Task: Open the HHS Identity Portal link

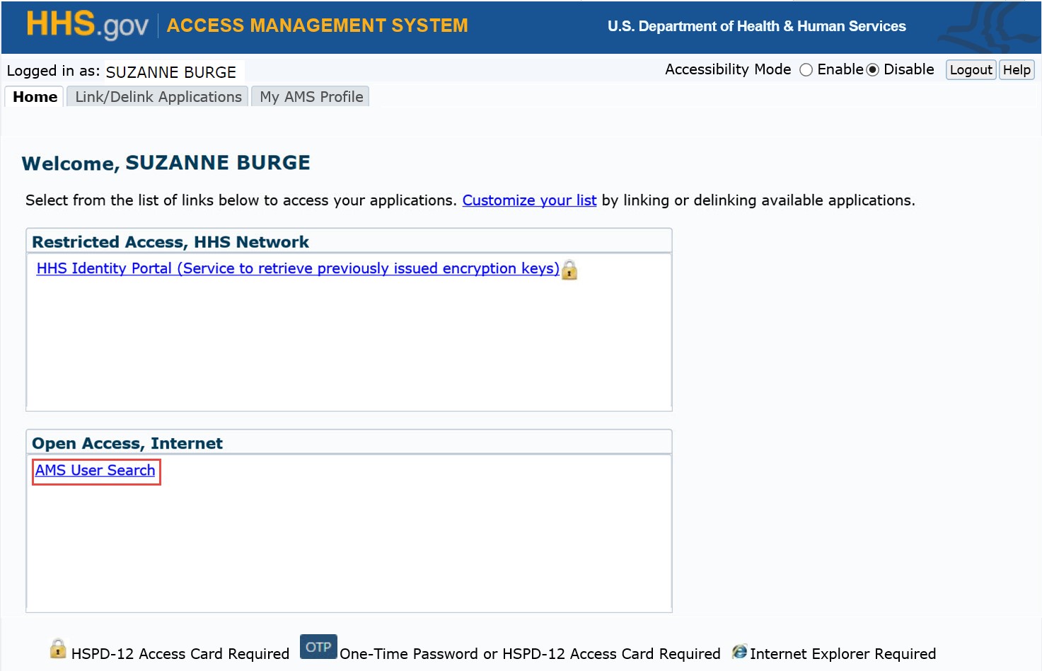Action: 297,268
